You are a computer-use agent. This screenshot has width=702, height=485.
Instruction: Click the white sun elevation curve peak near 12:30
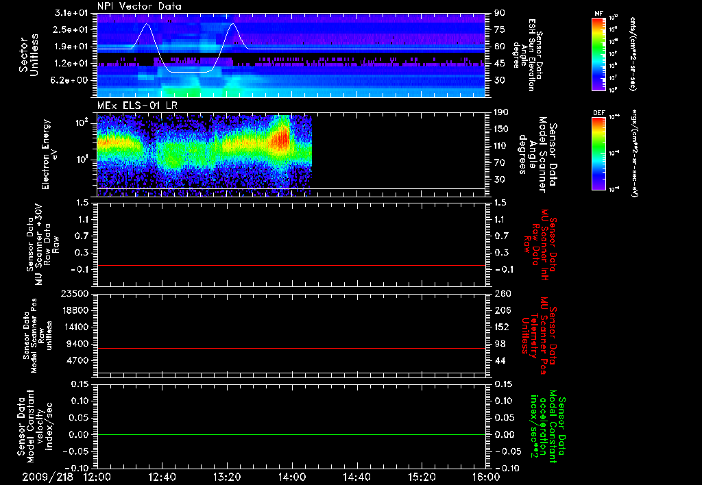pos(147,24)
